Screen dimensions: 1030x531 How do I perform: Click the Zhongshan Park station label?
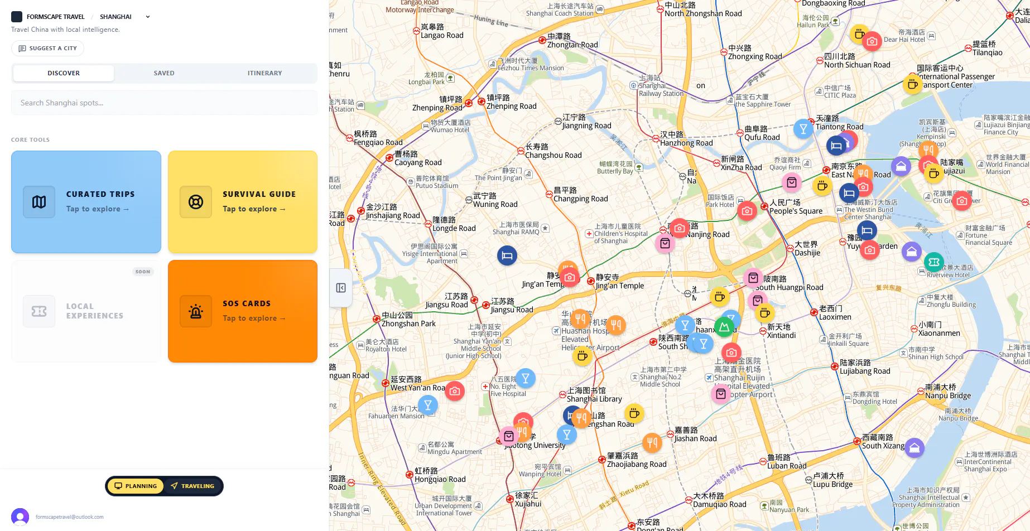[x=408, y=320]
